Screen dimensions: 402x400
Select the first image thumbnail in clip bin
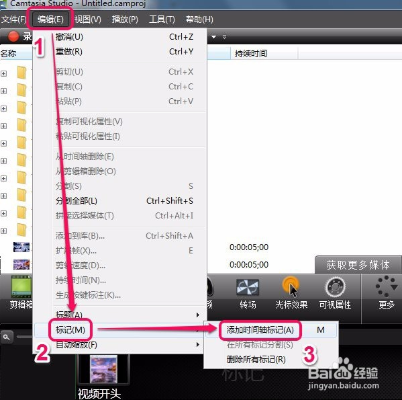pyautogui.click(x=21, y=247)
